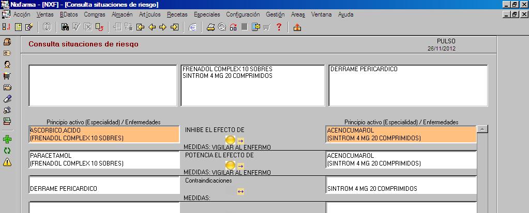Open the baby pacifier sidebar icon
The height and width of the screenshot is (213, 529).
click(x=7, y=110)
